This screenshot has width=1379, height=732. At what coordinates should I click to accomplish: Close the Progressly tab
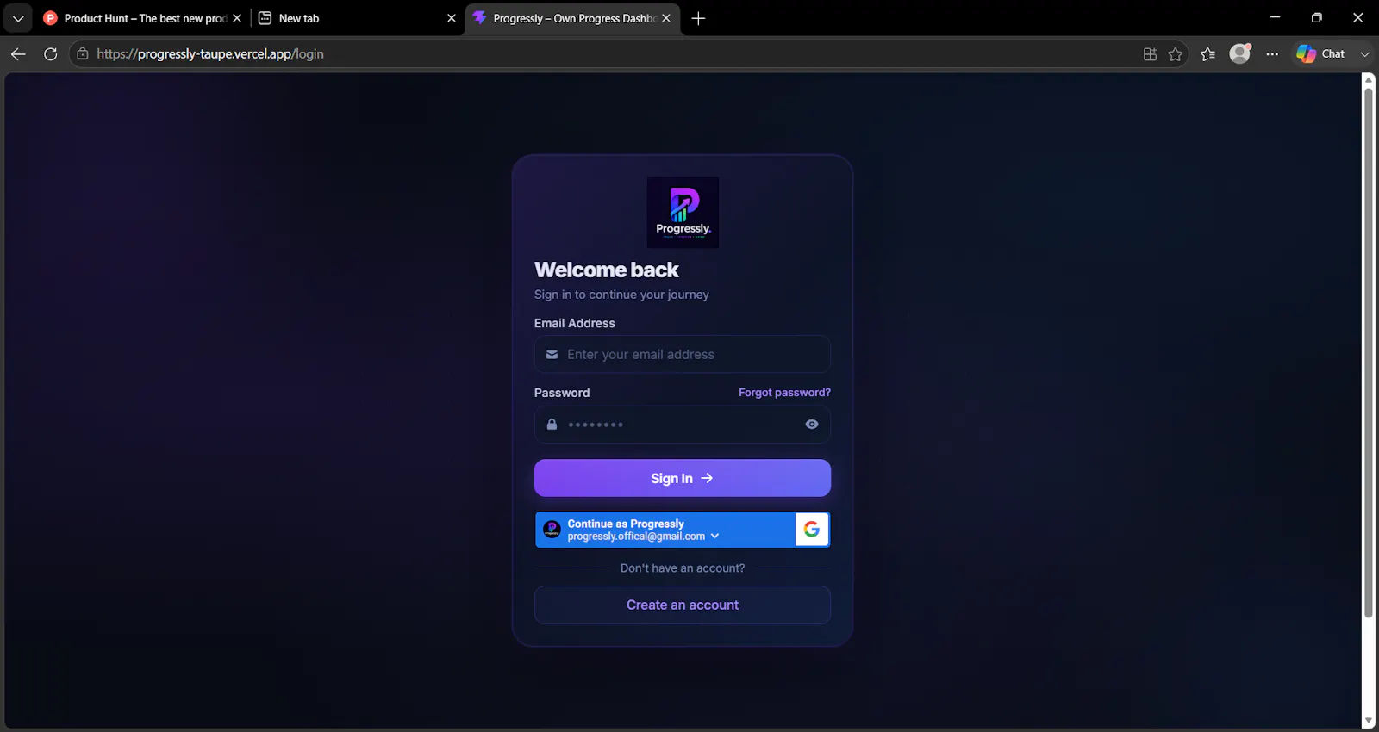click(x=665, y=18)
